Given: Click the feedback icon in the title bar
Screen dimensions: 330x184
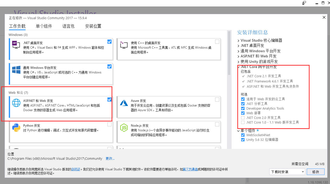Looking at the screenshot, I should click(x=304, y=3).
